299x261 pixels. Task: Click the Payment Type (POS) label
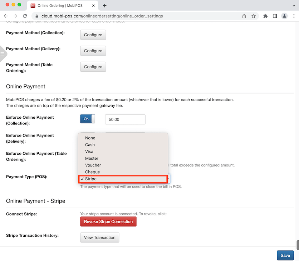[27, 176]
